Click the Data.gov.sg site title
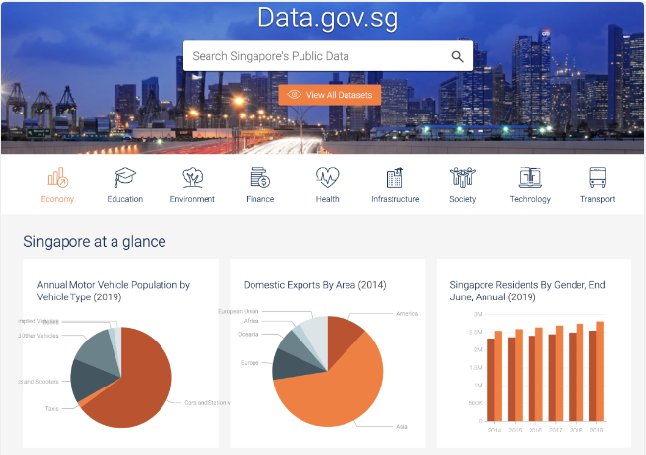This screenshot has height=455, width=646. [x=328, y=19]
